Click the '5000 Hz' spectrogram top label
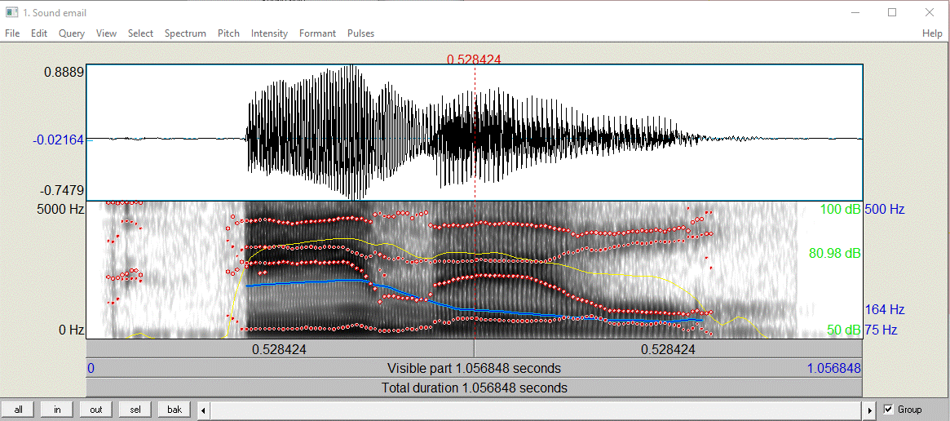Screen dimensions: 950x421 tap(59, 210)
